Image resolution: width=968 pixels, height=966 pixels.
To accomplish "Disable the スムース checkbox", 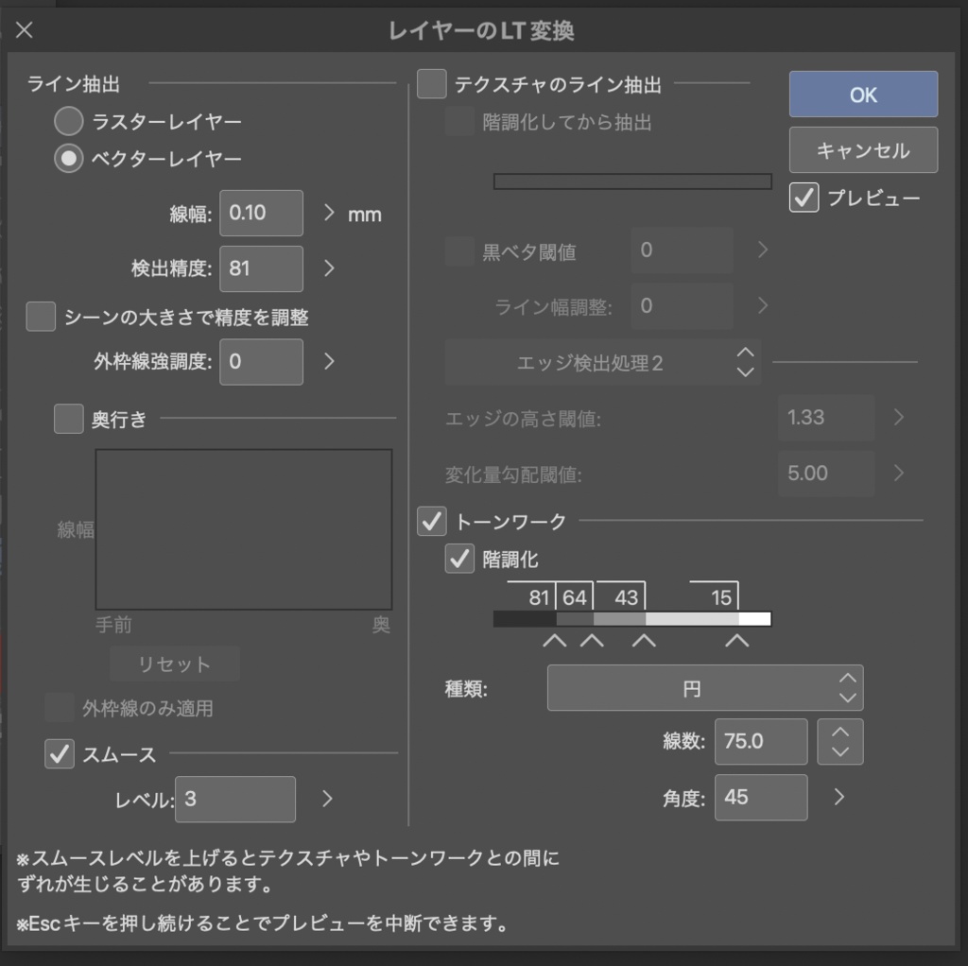I will [60, 754].
